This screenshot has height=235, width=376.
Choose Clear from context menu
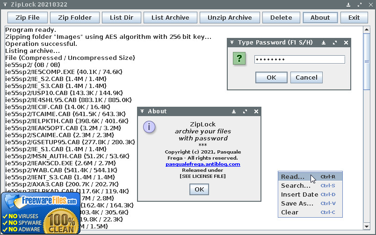click(310, 212)
